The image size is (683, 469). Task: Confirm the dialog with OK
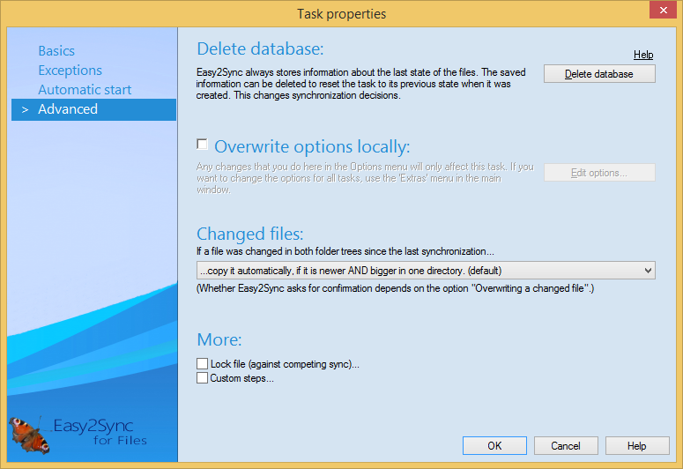click(494, 445)
